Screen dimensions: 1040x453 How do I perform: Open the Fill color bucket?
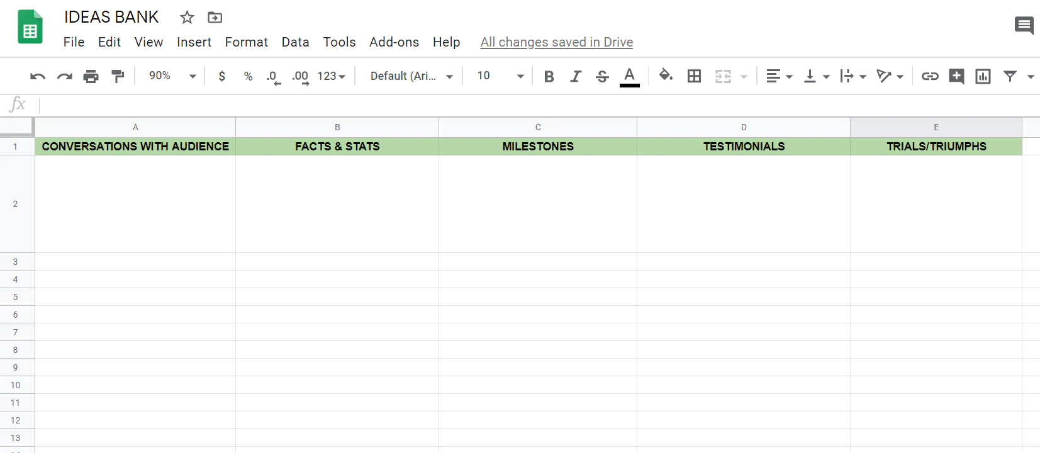pyautogui.click(x=666, y=75)
